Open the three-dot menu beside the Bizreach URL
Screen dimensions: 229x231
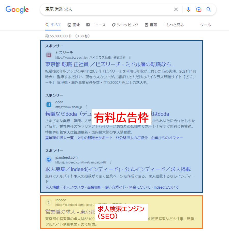pyautogui.click(x=130, y=57)
